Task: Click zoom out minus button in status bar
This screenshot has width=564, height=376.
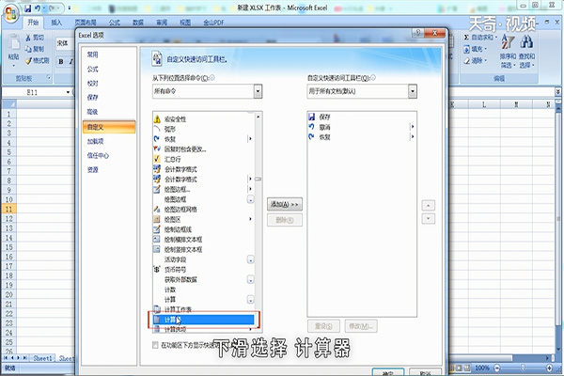Action: [x=497, y=368]
